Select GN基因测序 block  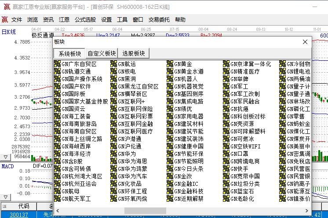(189, 94)
